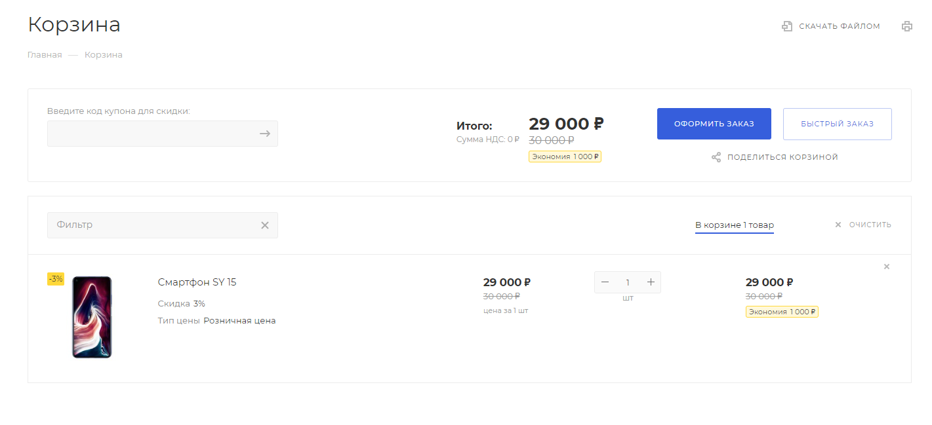
Task: Remove Смартфон SY 15 from cart
Action: [887, 267]
